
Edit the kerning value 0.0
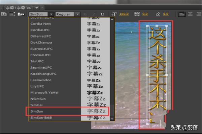(x=145, y=14)
